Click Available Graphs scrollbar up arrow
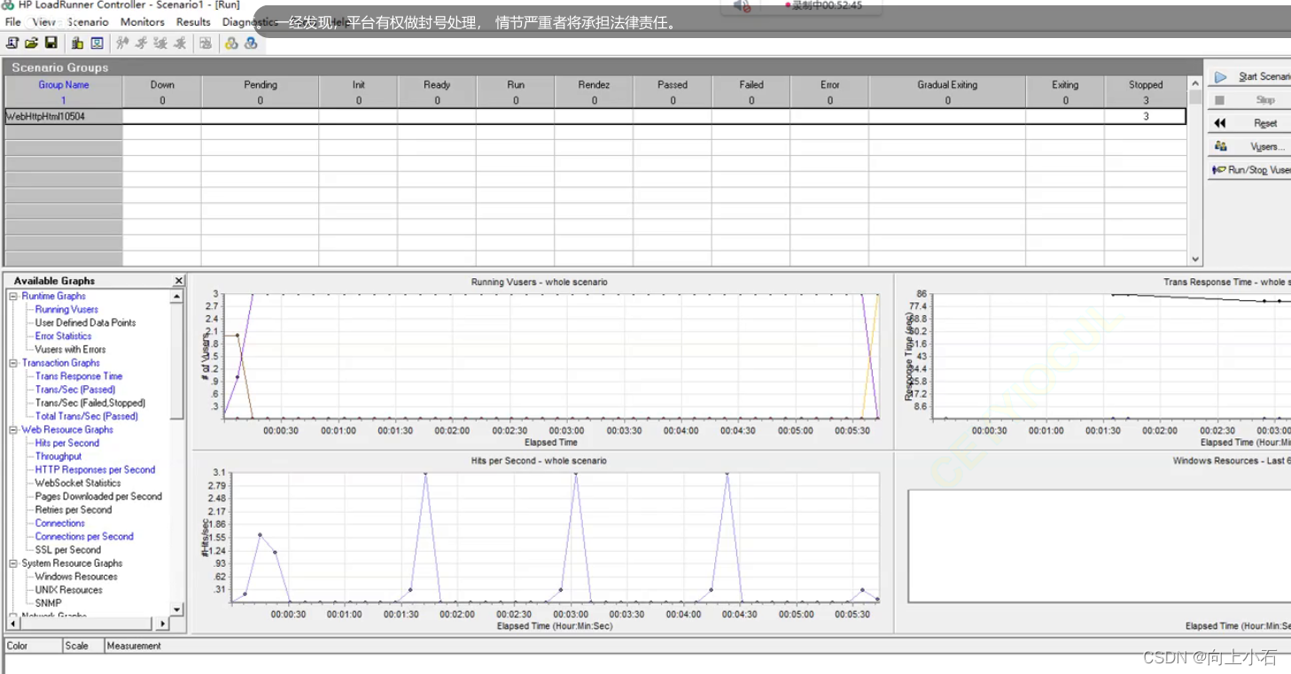Image resolution: width=1291 pixels, height=674 pixels. tap(177, 297)
